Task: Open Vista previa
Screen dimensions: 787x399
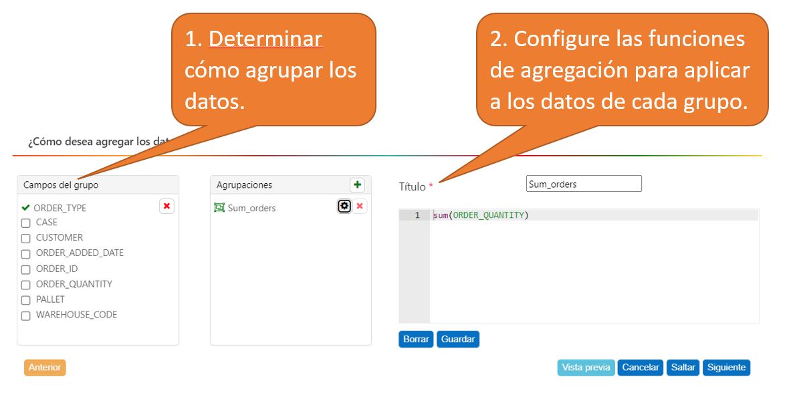Action: point(586,368)
